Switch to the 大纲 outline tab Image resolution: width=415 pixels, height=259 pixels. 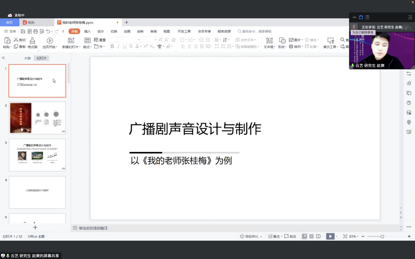click(x=27, y=58)
